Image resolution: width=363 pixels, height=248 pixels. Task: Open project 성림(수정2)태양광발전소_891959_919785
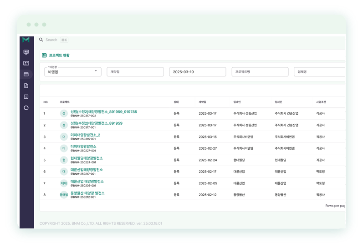pyautogui.click(x=103, y=111)
